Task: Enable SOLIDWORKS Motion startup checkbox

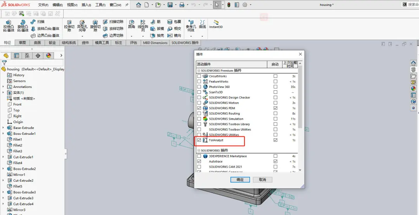Action: [275, 103]
